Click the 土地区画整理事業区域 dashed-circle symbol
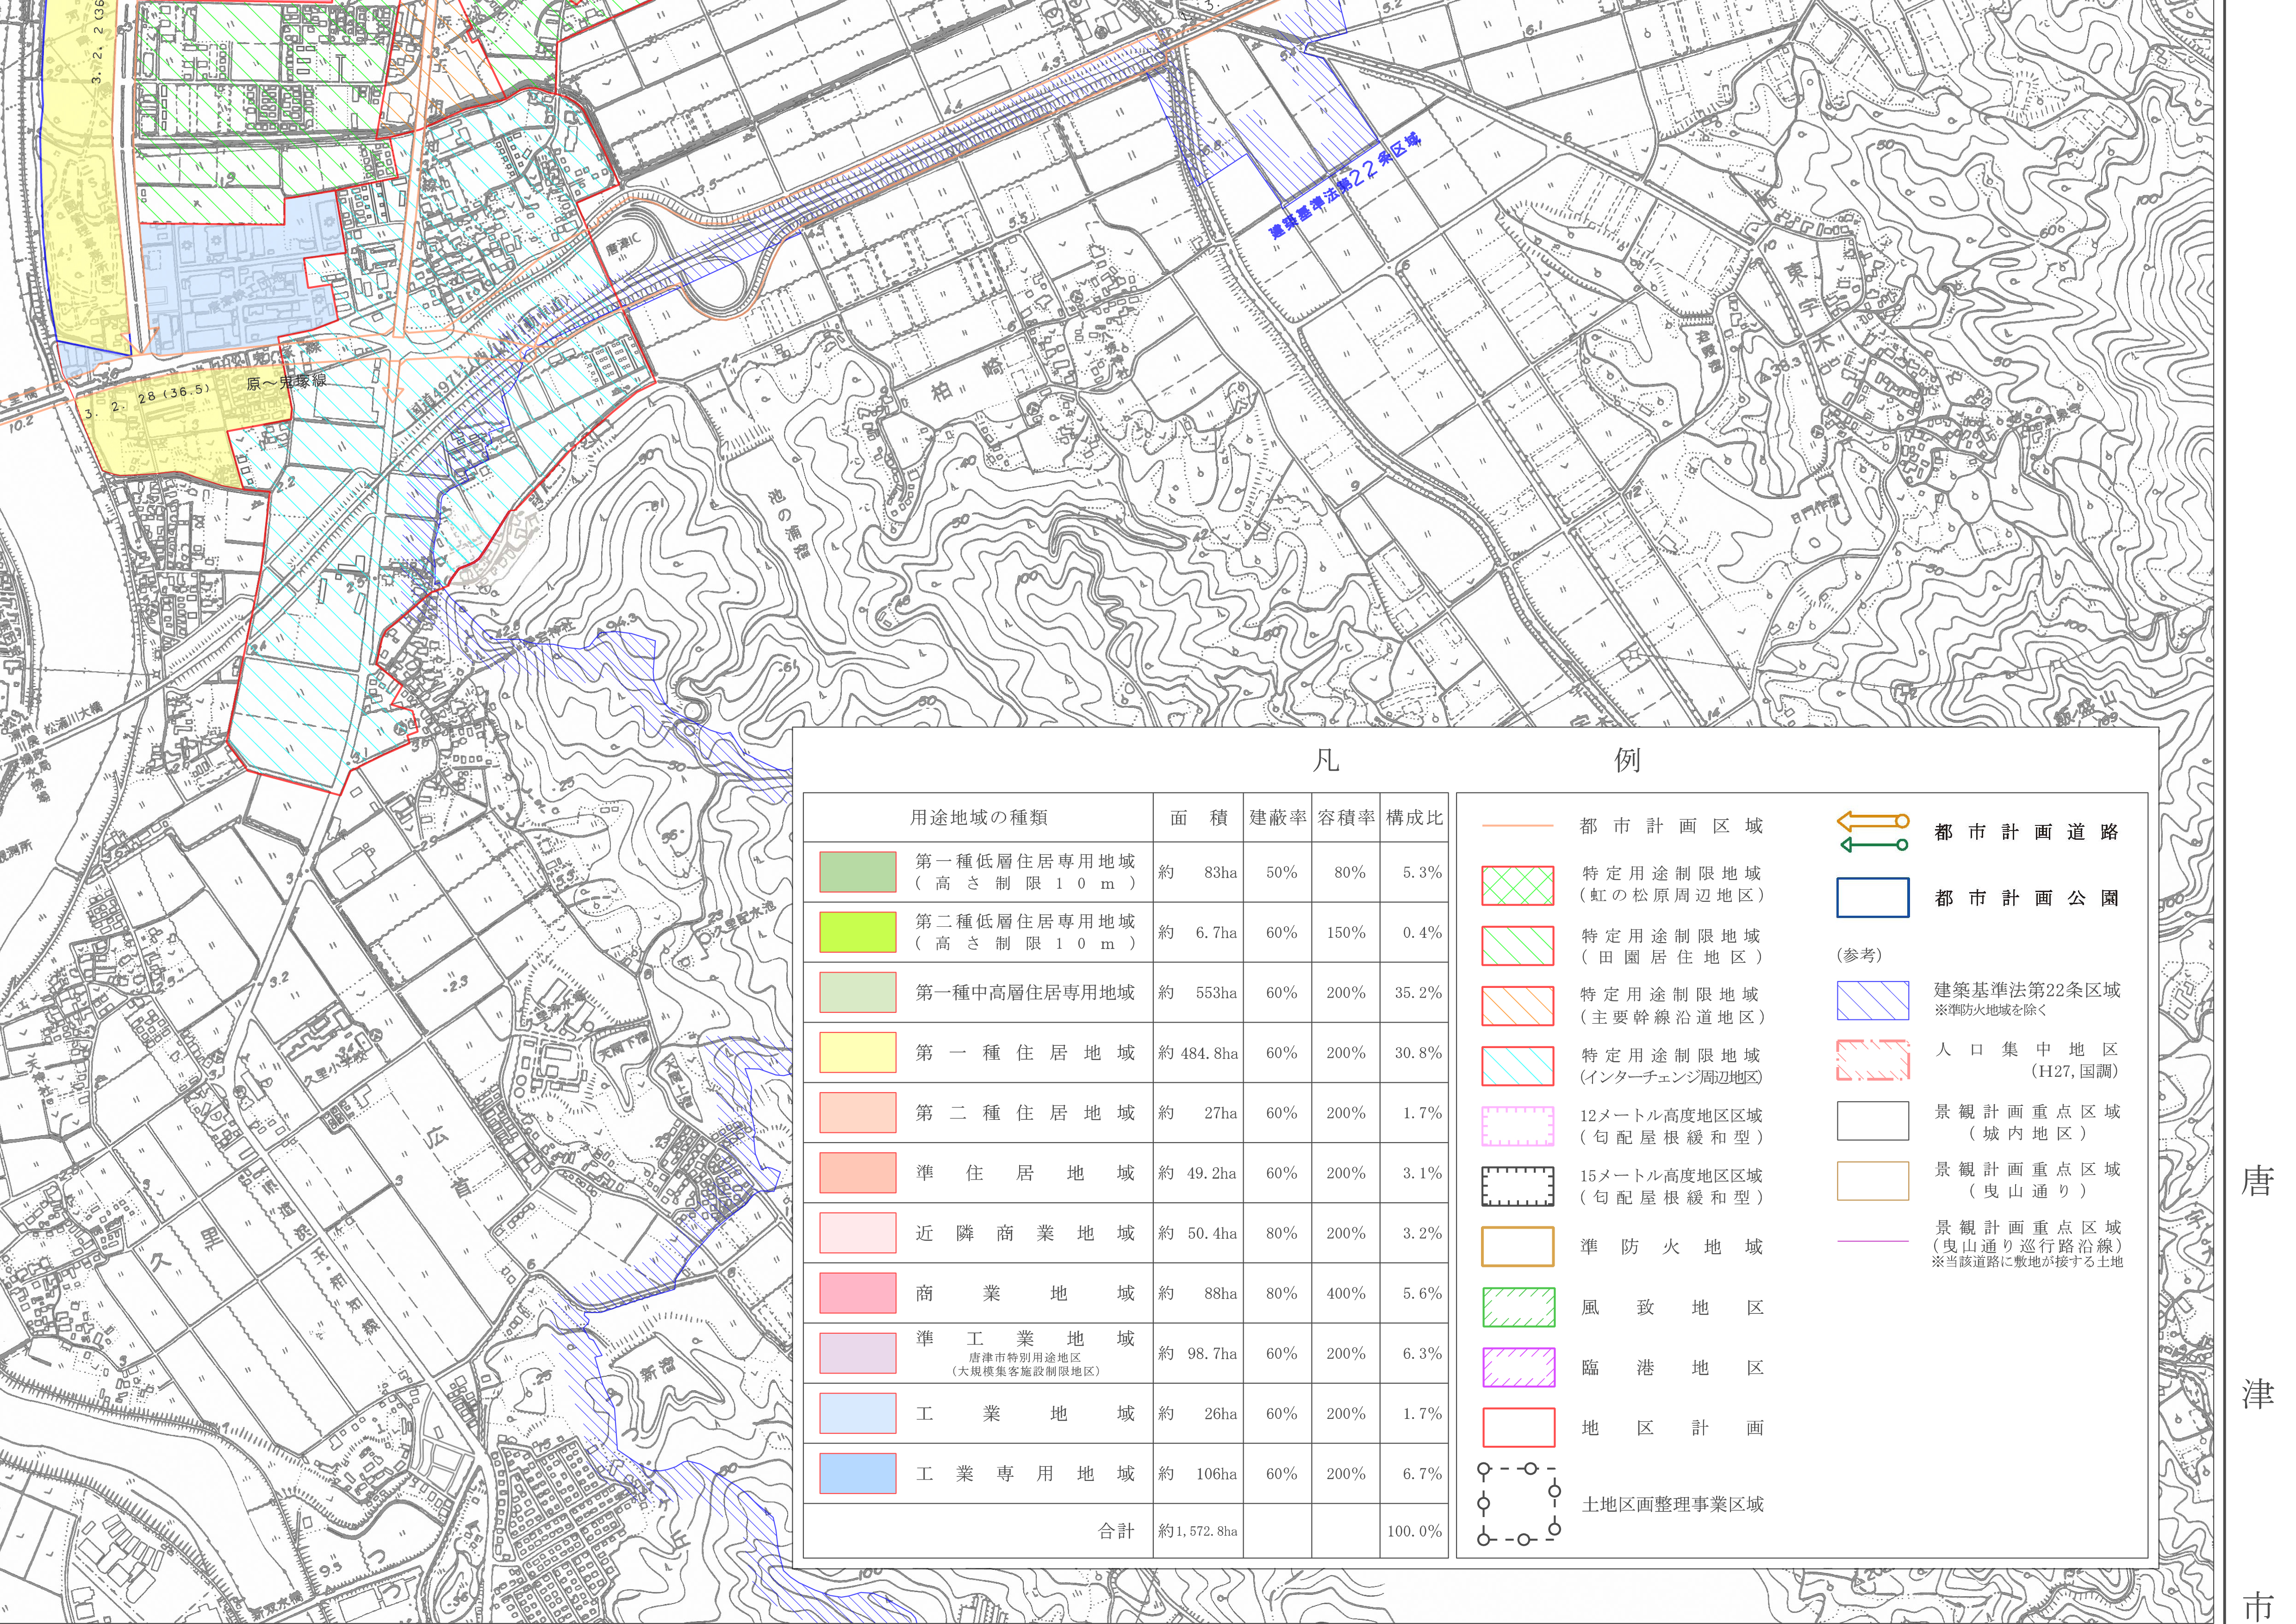The image size is (2296, 1624). [x=1518, y=1505]
